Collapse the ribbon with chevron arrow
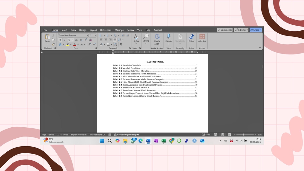Image resolution: width=304 pixels, height=171 pixels. tap(260, 47)
